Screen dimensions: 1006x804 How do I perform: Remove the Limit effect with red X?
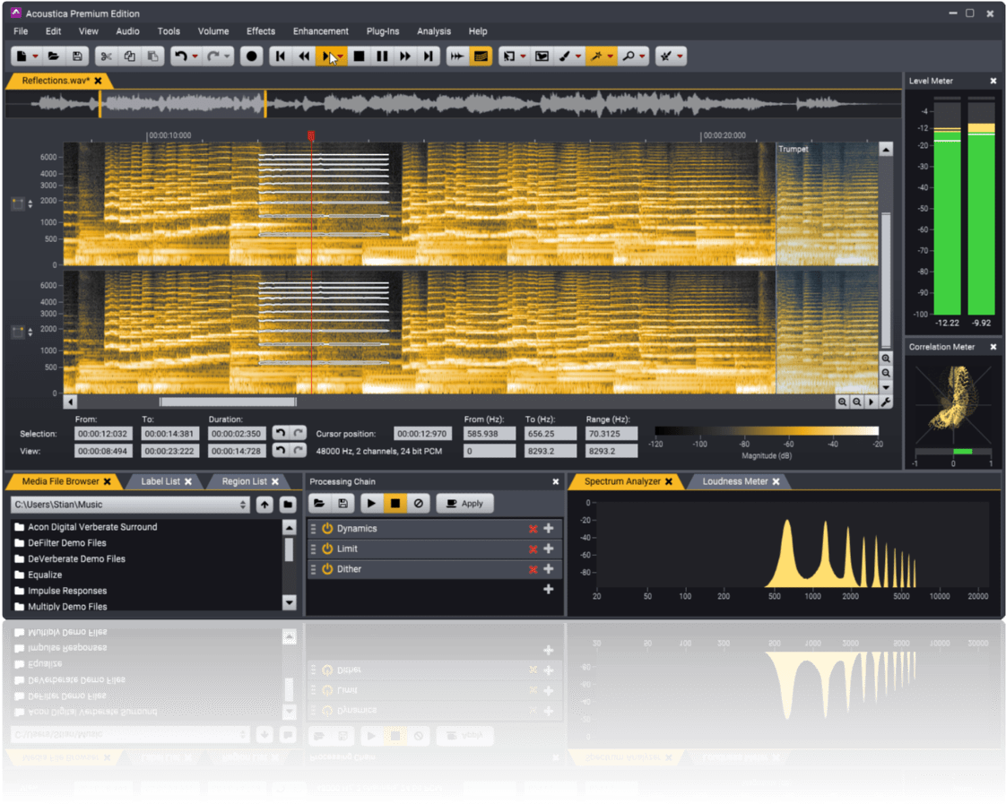[533, 549]
